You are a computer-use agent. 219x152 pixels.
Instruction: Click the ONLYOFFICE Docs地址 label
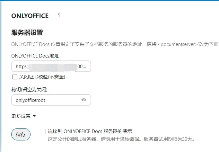pos(35,56)
